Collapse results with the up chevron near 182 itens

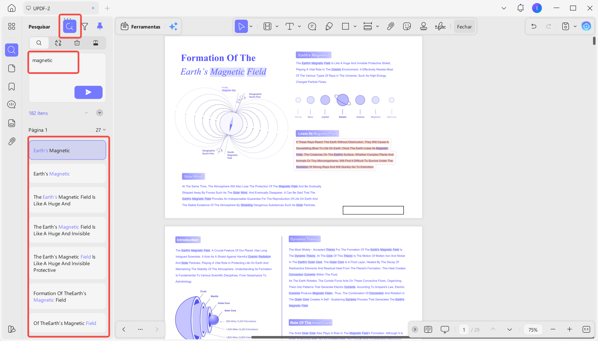click(86, 113)
